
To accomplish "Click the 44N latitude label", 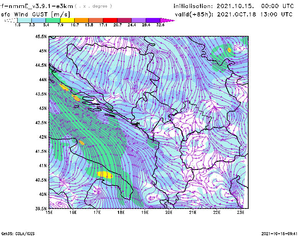I will tap(43, 79).
